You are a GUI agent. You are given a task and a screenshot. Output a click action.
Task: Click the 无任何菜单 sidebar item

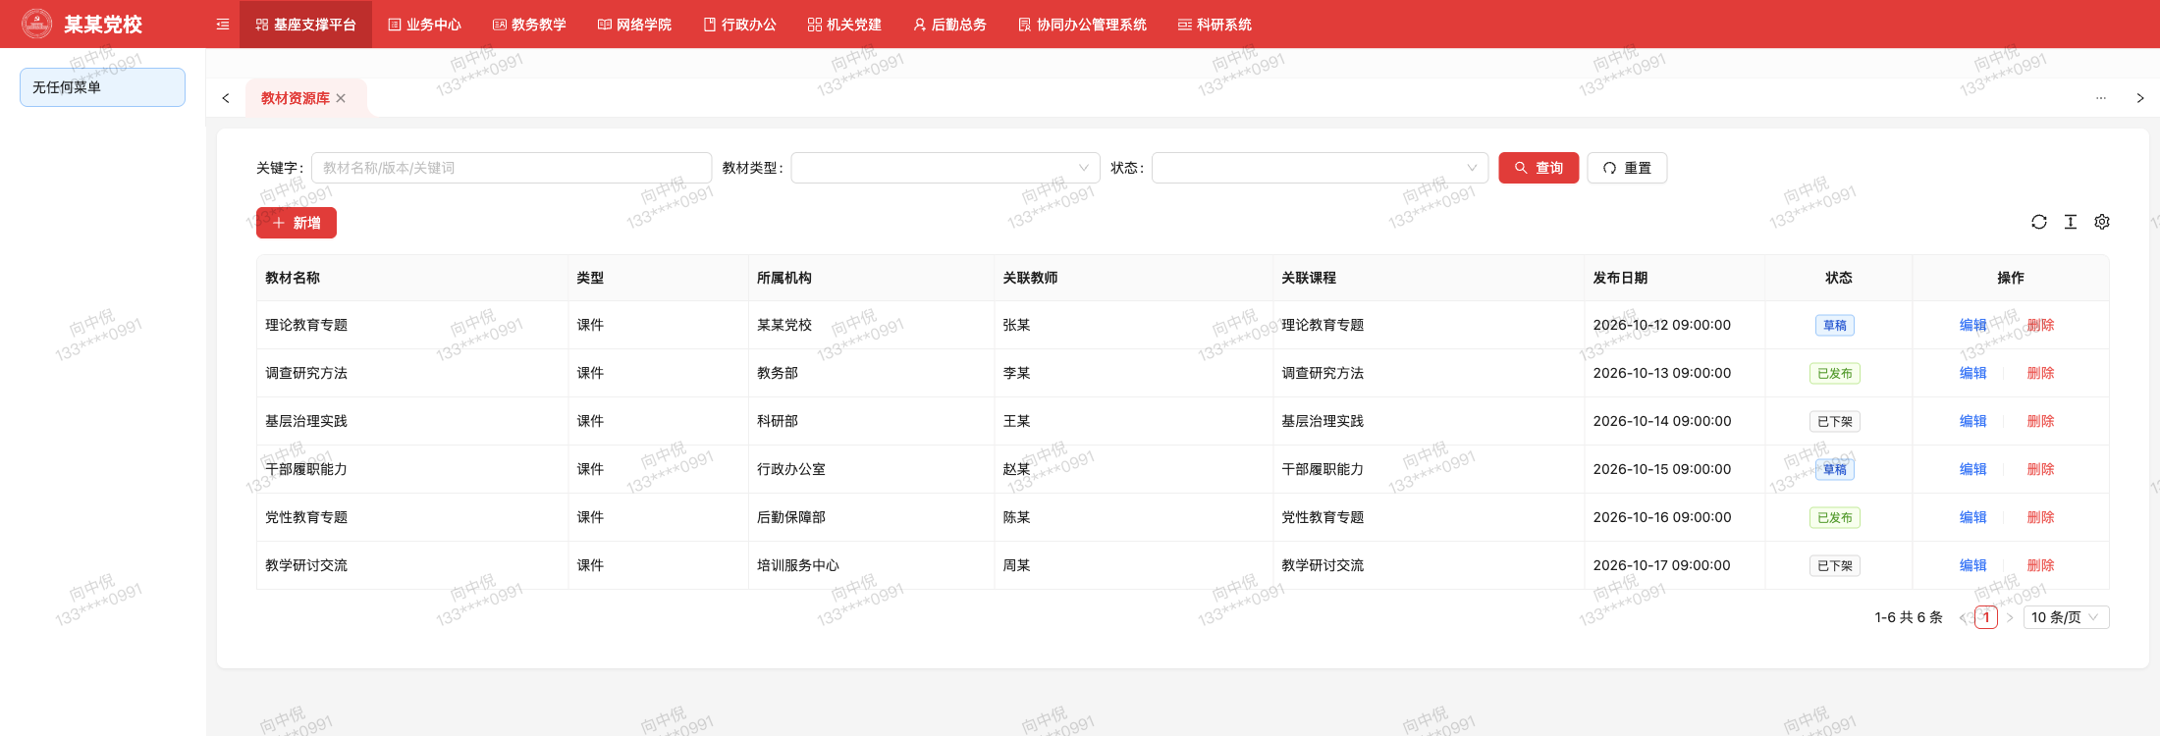[x=102, y=87]
